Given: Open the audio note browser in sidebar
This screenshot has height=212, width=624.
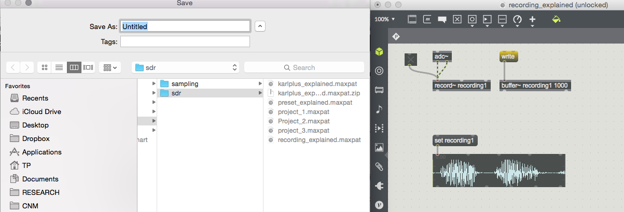Looking at the screenshot, I should click(x=379, y=109).
